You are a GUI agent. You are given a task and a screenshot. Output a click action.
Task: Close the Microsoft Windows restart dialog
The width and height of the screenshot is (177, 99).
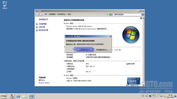110,36
